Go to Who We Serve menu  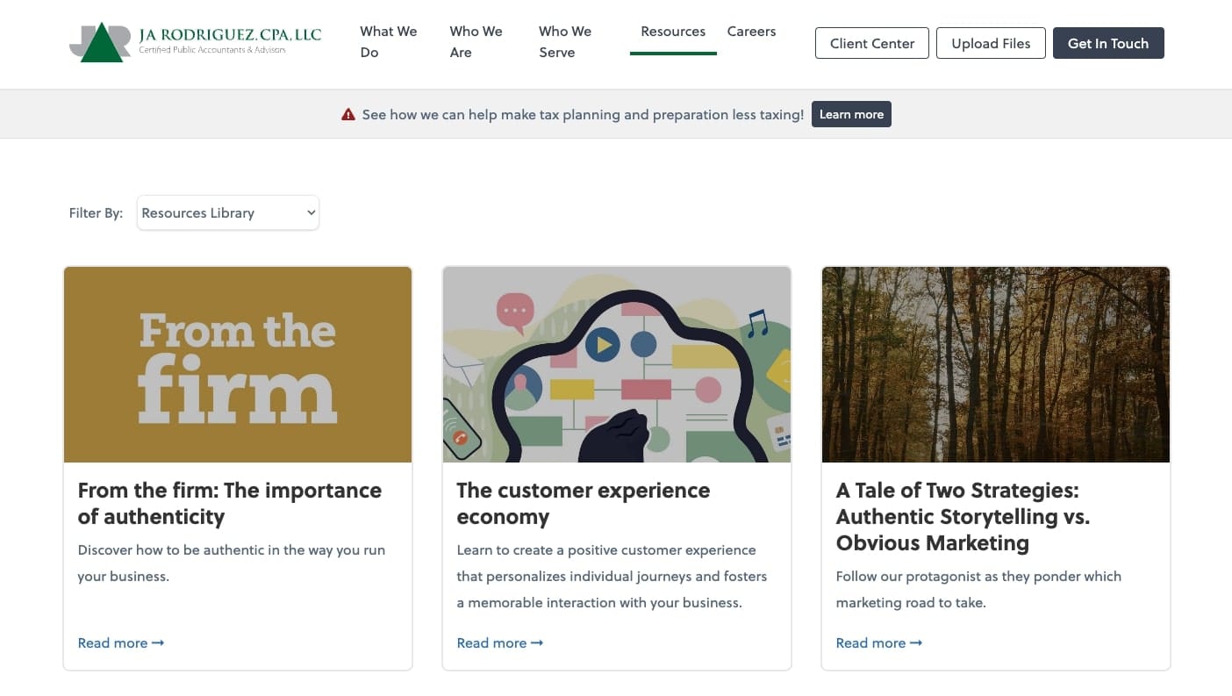(x=565, y=42)
